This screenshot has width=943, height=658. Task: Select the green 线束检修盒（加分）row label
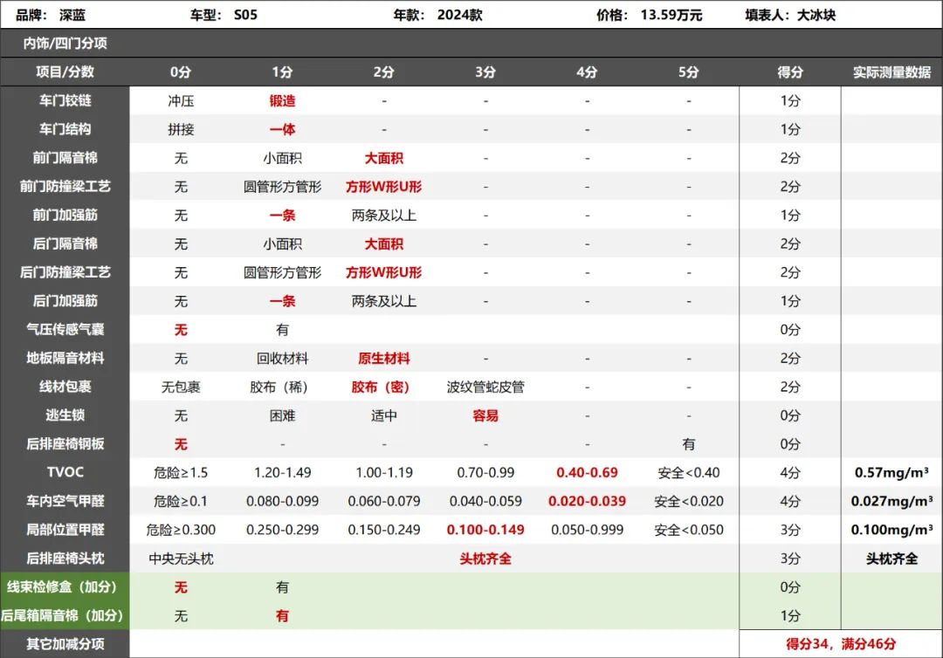[65, 587]
